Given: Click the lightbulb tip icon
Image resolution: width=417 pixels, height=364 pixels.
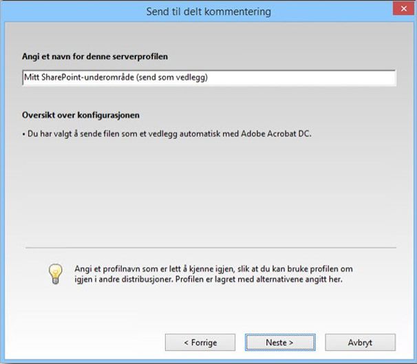Looking at the screenshot, I should [56, 274].
